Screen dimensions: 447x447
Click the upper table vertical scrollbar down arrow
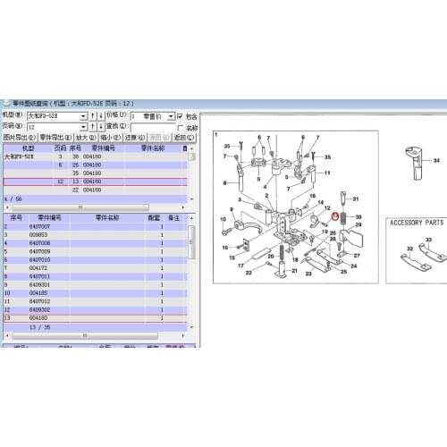point(191,198)
